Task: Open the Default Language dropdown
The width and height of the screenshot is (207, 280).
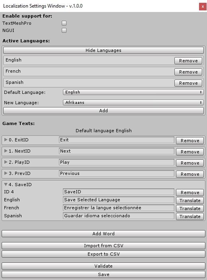Action: tap(133, 92)
